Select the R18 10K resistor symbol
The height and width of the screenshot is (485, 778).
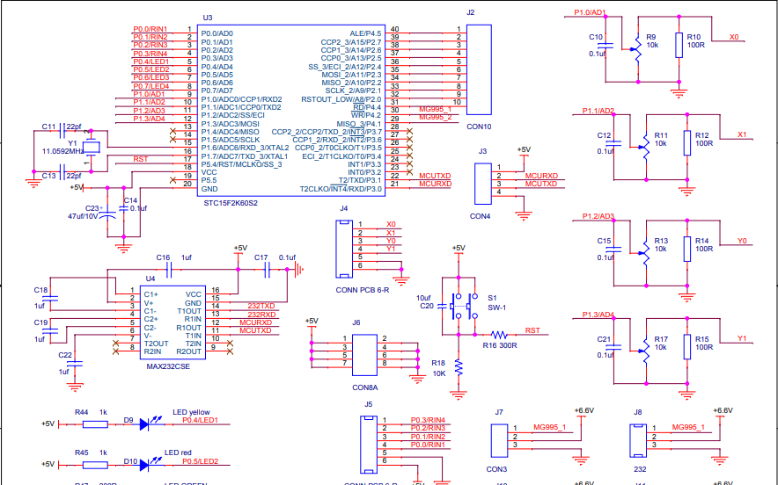(459, 367)
